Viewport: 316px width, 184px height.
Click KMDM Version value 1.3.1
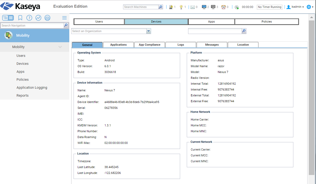click(x=108, y=125)
